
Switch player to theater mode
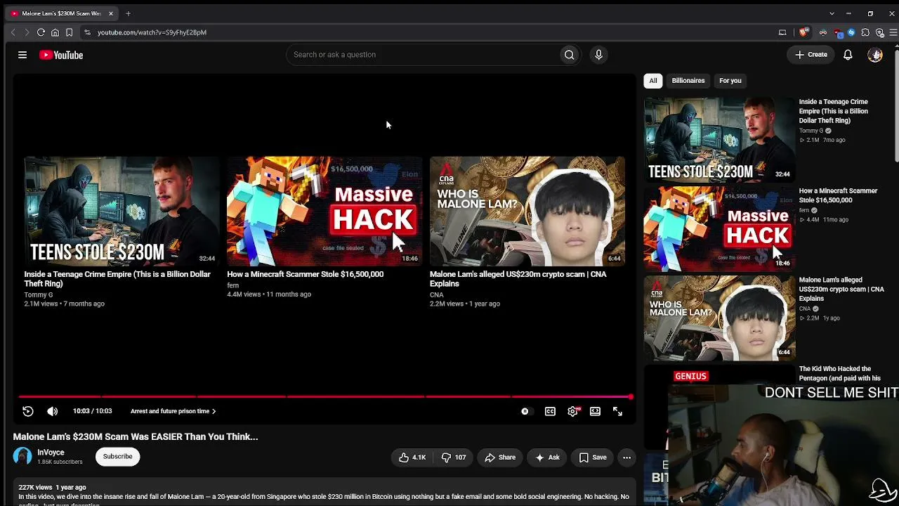595,411
